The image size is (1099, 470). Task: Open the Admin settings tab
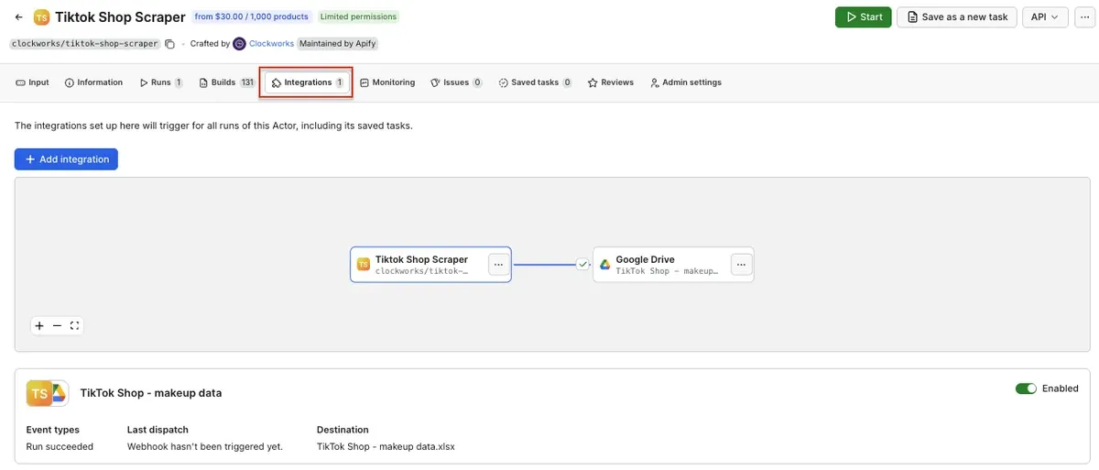[x=686, y=82]
